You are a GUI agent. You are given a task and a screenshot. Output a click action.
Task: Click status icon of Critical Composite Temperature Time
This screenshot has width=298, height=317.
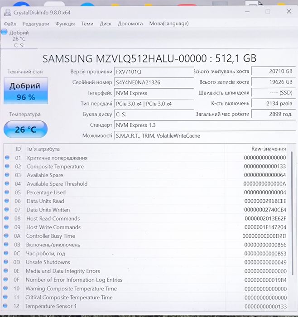(x=5, y=297)
